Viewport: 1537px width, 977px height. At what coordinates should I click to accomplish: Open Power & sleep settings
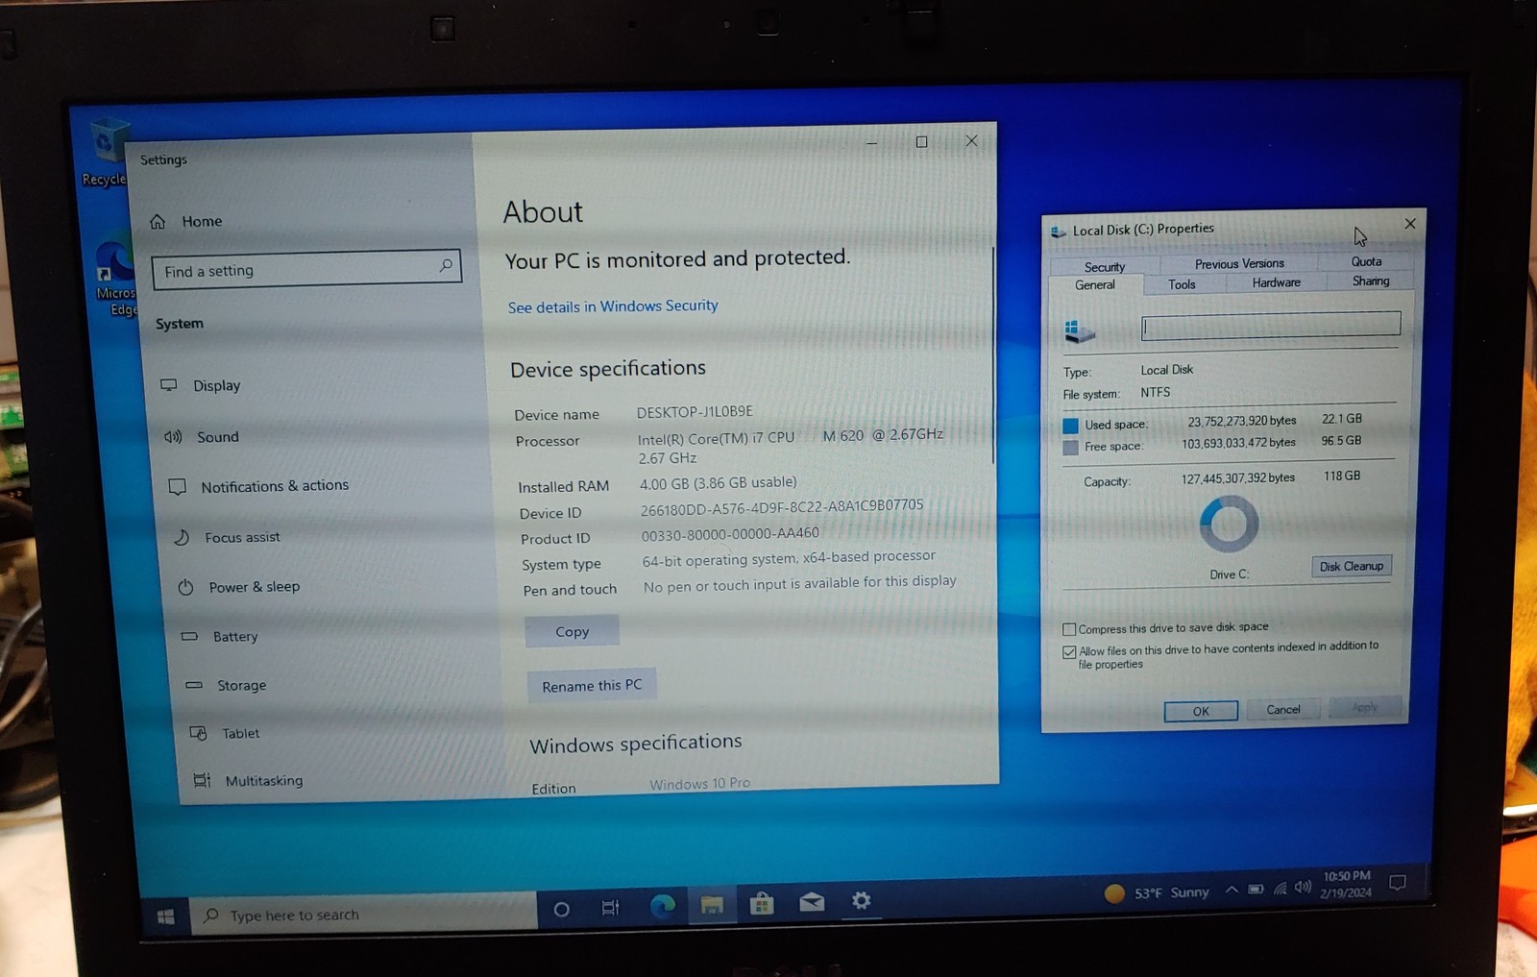coord(239,587)
